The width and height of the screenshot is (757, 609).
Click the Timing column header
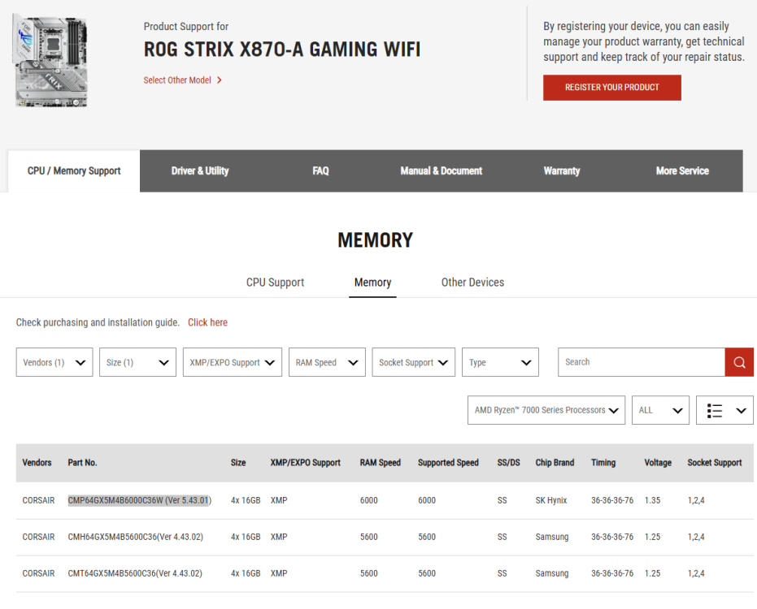click(x=603, y=463)
